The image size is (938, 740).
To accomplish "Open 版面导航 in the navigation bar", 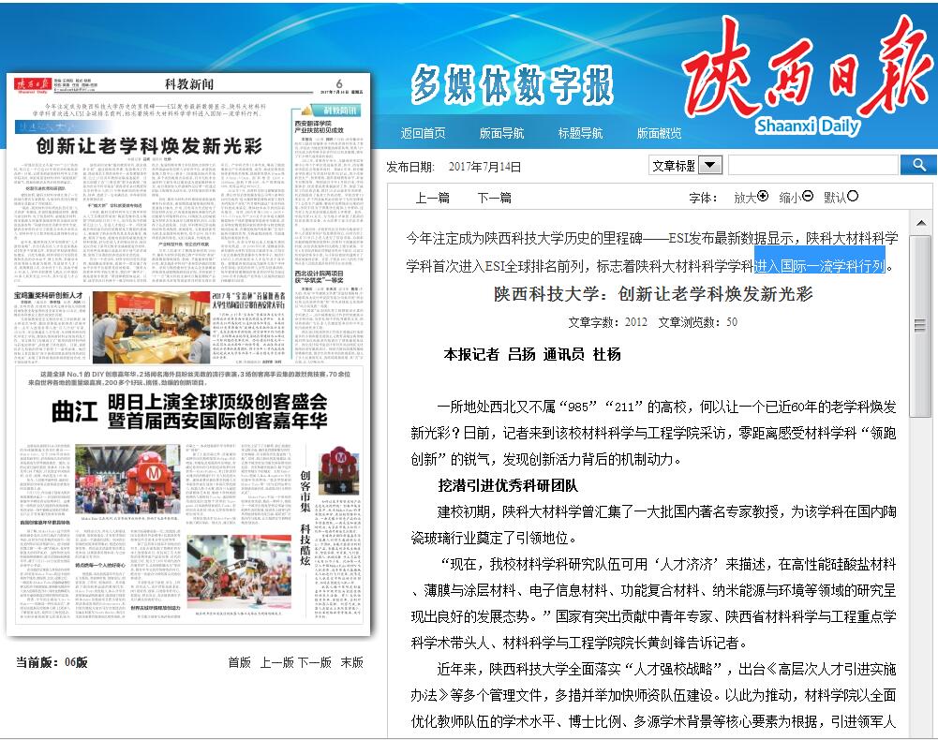I will click(x=501, y=133).
